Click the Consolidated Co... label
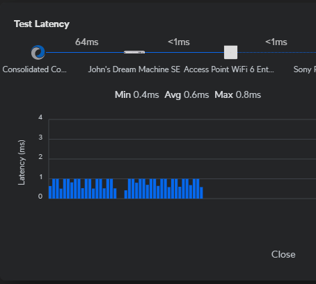 35,69
